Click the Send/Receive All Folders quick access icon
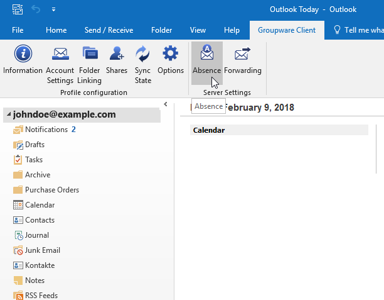 pyautogui.click(x=18, y=9)
